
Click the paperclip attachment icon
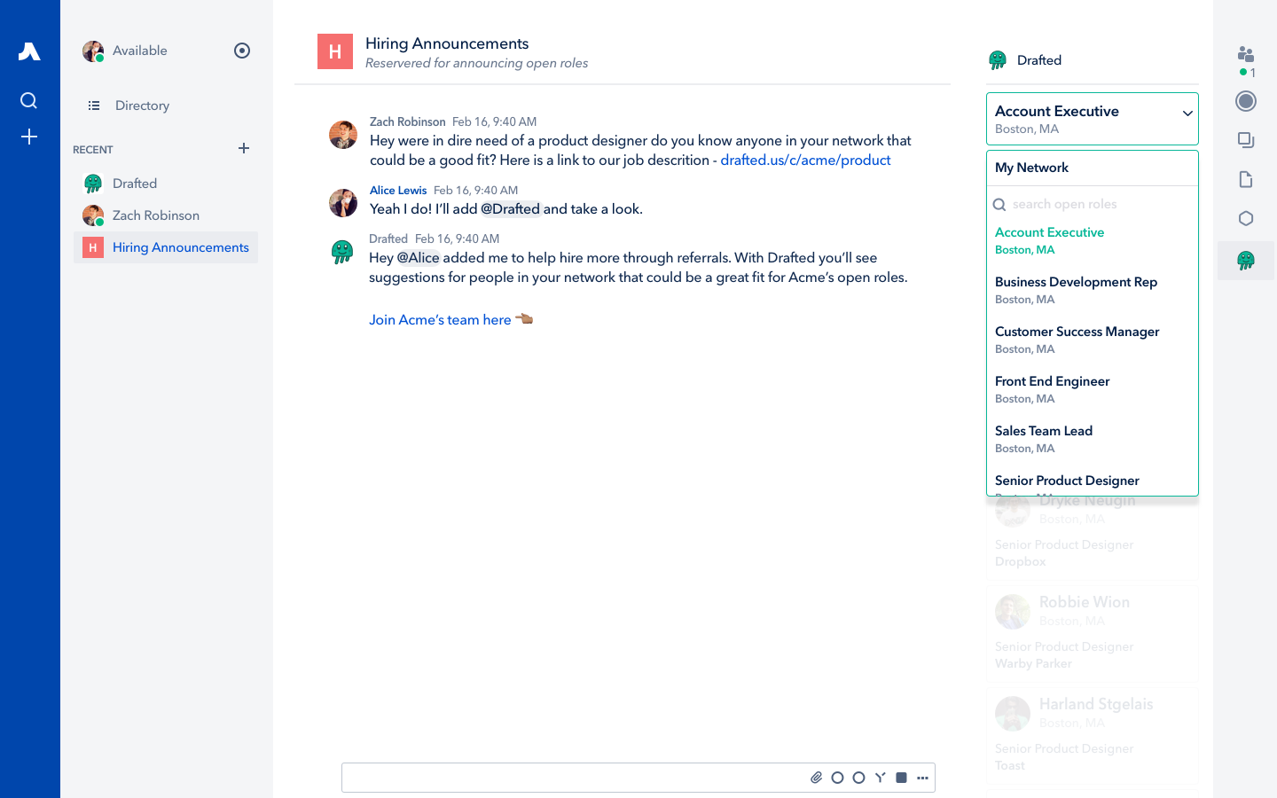tap(817, 778)
